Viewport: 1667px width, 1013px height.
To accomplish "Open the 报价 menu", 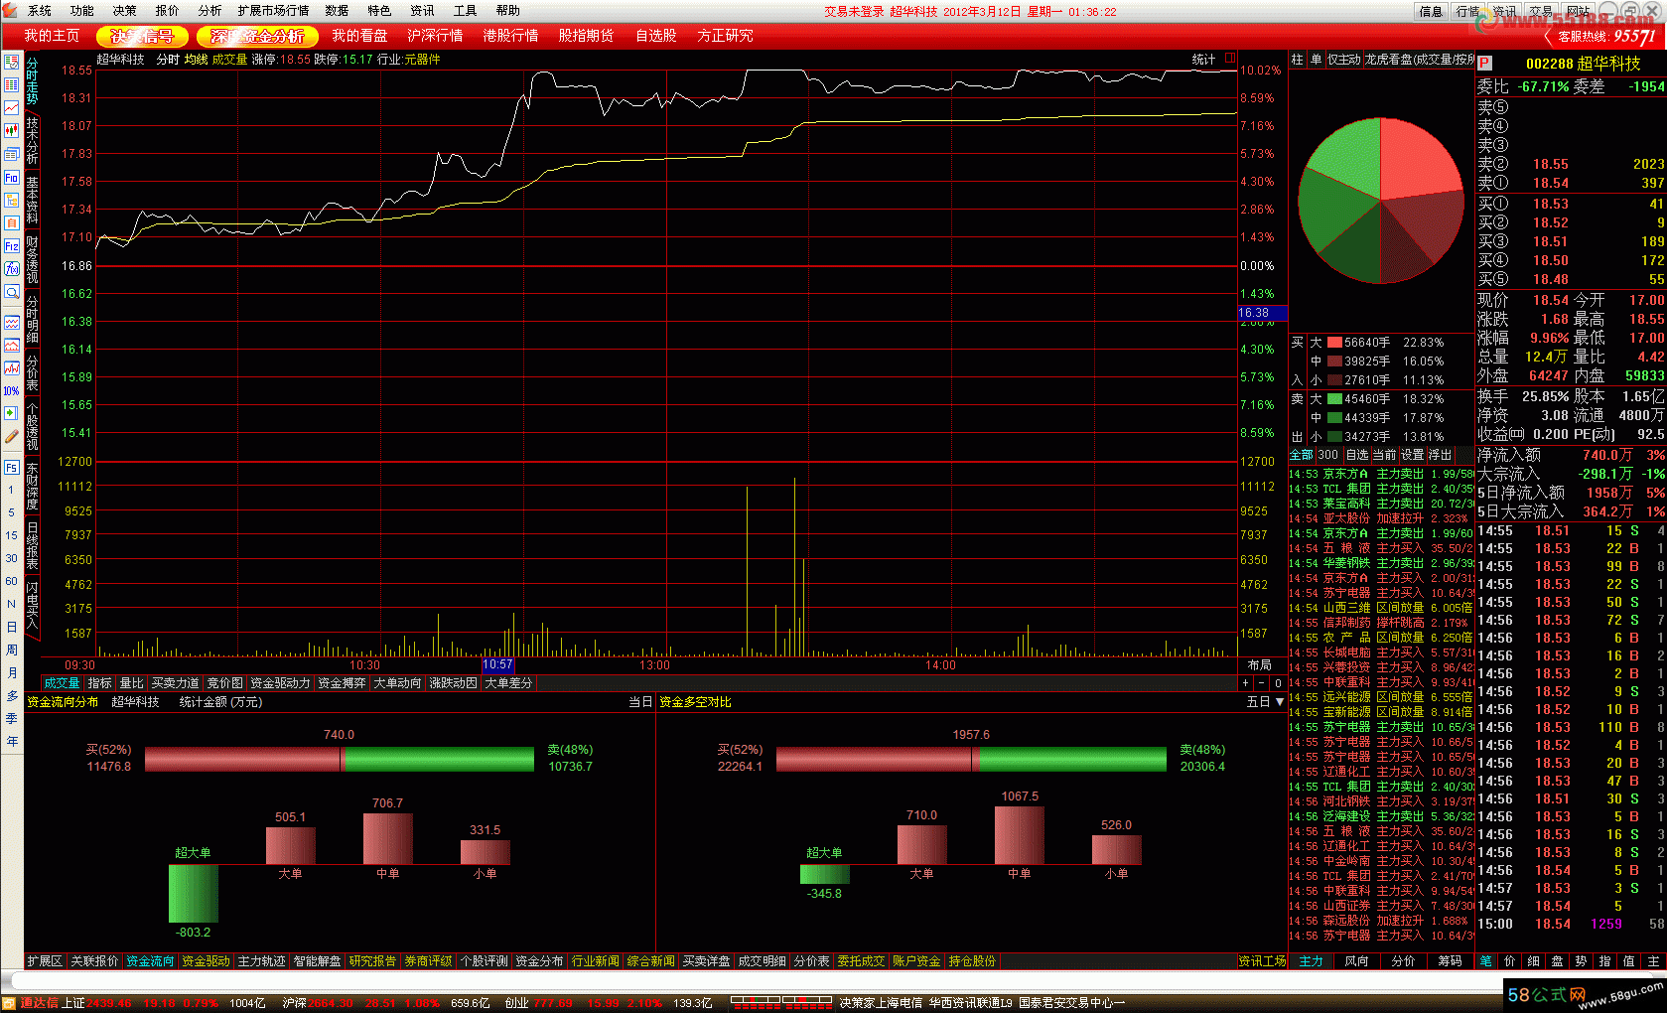I will coord(168,11).
